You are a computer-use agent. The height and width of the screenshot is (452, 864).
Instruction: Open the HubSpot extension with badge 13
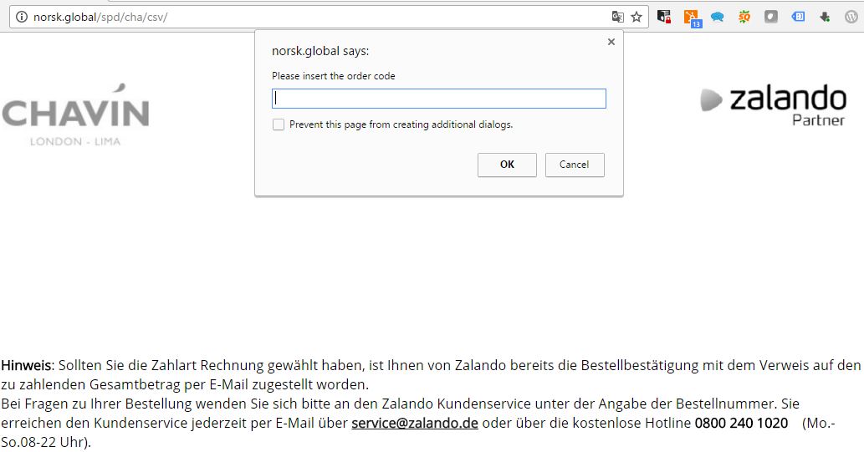pyautogui.click(x=691, y=17)
